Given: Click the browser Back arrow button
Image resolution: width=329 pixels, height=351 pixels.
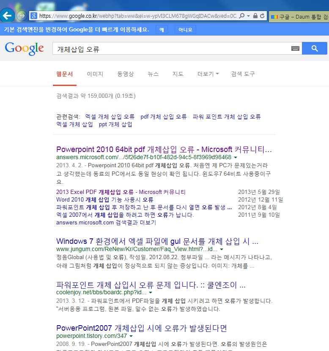Looking at the screenshot, I should point(7,16).
